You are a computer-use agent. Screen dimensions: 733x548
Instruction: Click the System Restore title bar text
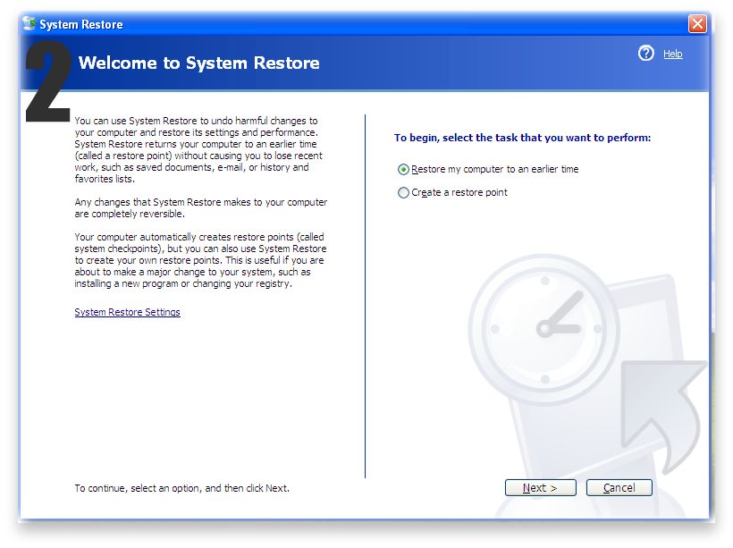point(81,25)
